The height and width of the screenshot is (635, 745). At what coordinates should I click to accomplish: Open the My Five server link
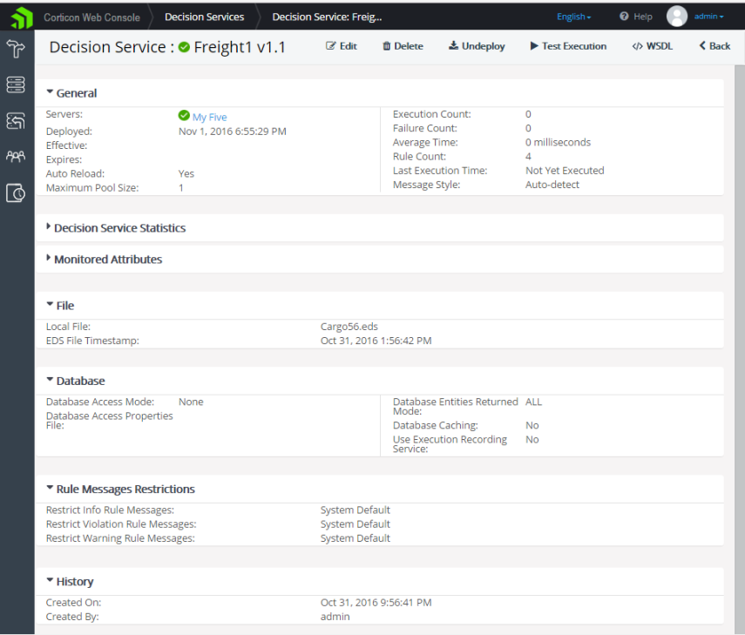pos(209,117)
